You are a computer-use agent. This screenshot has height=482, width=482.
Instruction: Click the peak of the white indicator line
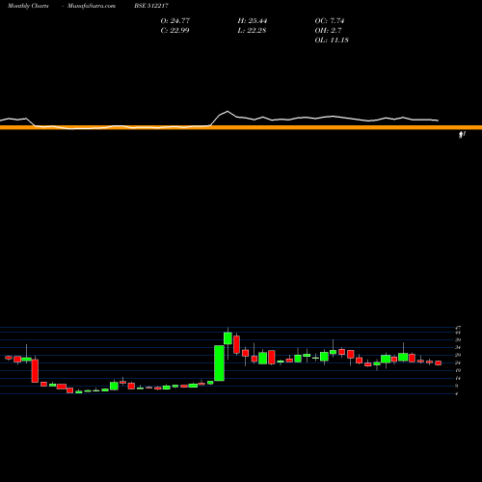point(228,112)
